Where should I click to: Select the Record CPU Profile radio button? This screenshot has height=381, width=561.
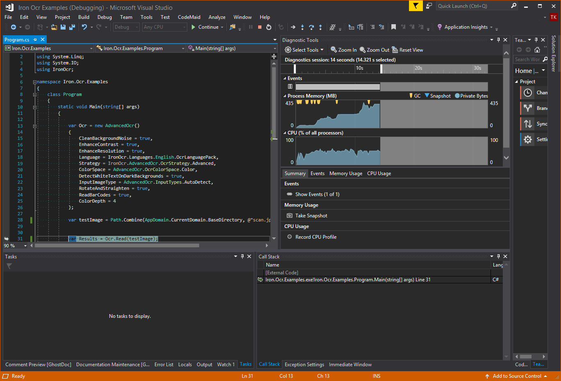[290, 237]
